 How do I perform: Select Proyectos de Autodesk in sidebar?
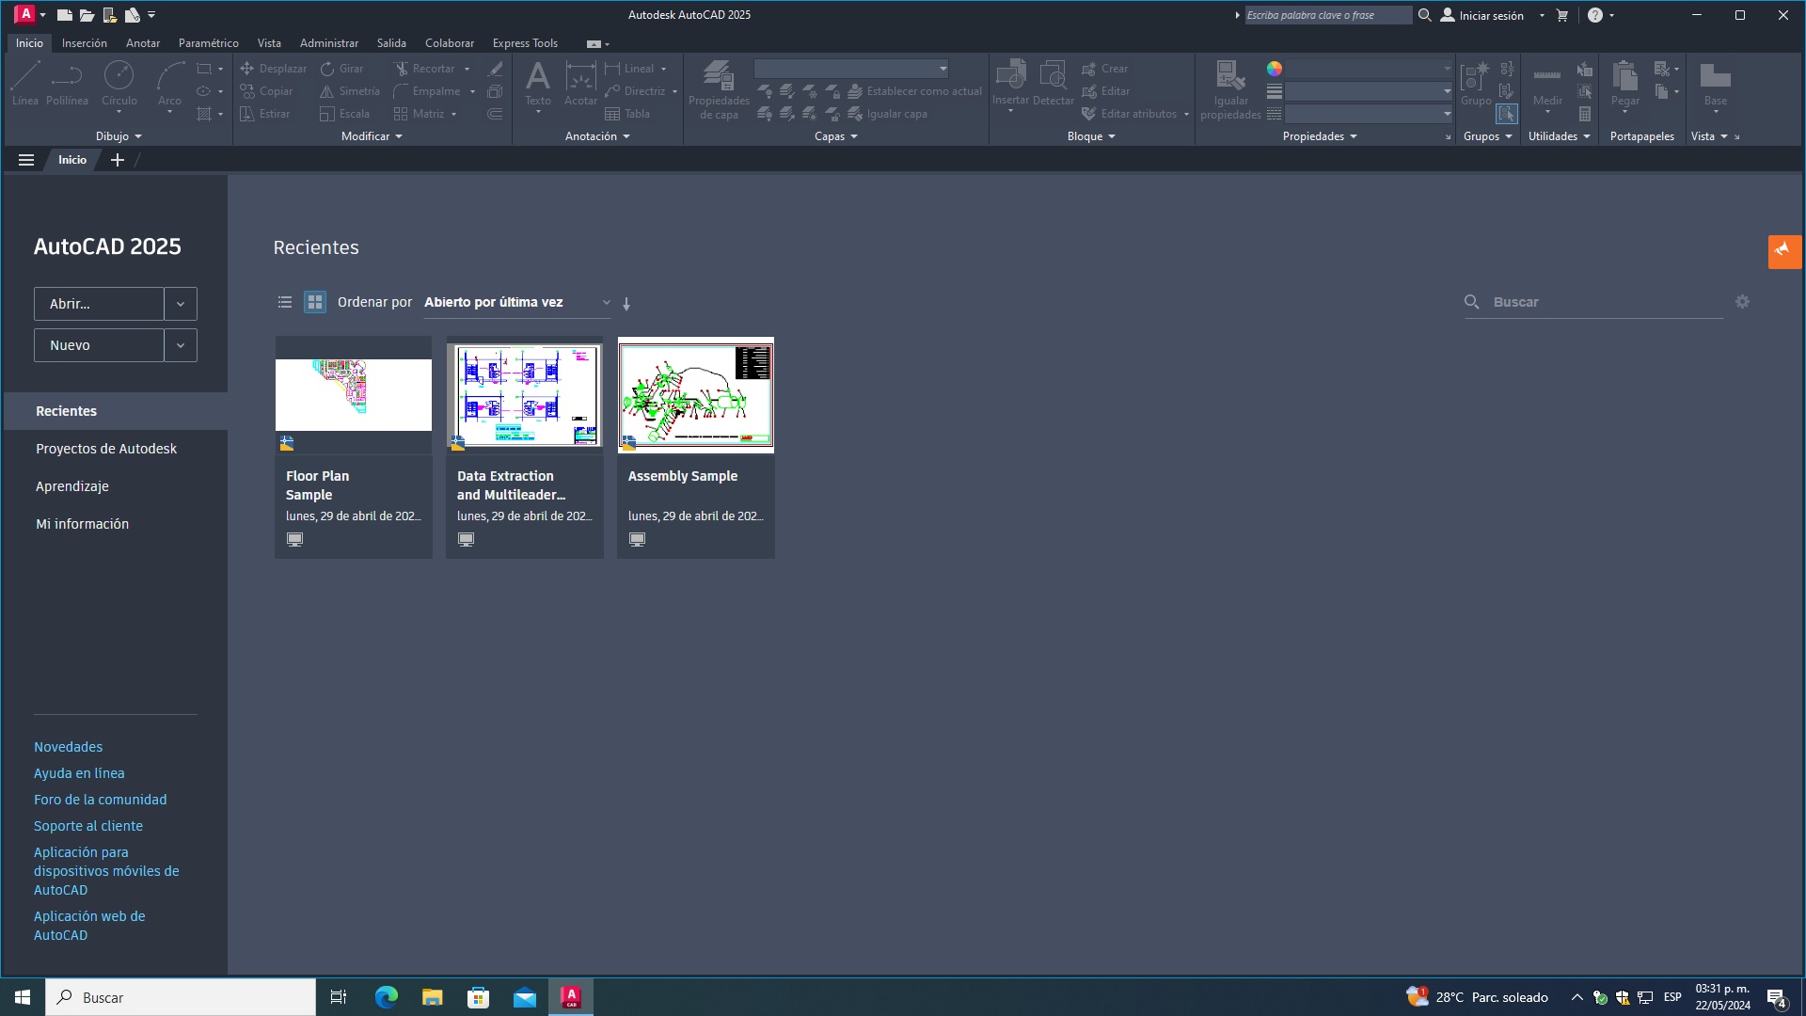[x=106, y=449]
